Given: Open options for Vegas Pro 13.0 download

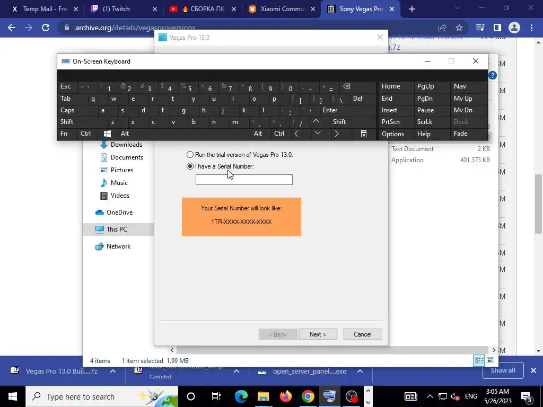Looking at the screenshot, I should click(113, 371).
